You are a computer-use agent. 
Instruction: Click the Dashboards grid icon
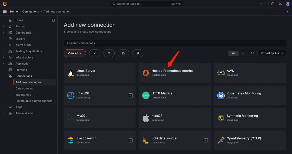coord(10,33)
